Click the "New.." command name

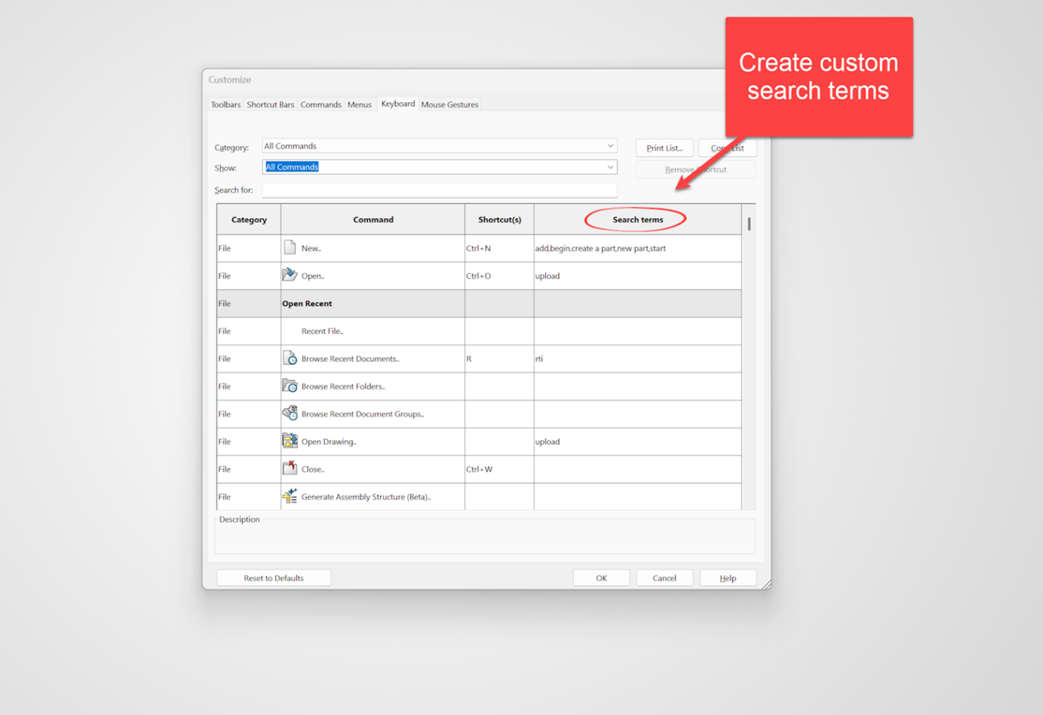(311, 248)
